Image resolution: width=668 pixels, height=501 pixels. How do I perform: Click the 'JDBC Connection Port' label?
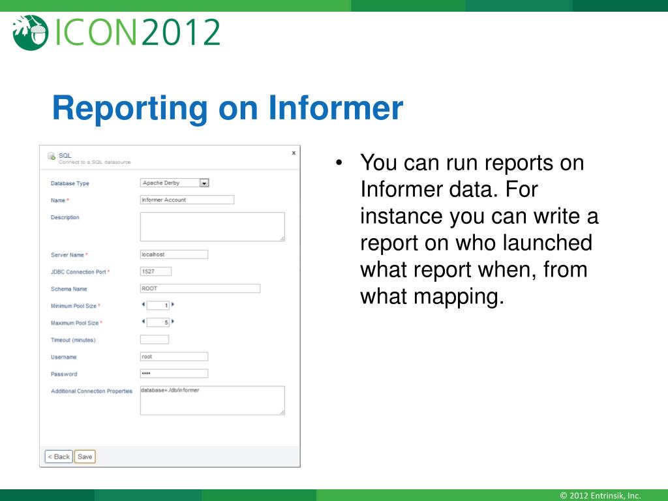tap(78, 272)
